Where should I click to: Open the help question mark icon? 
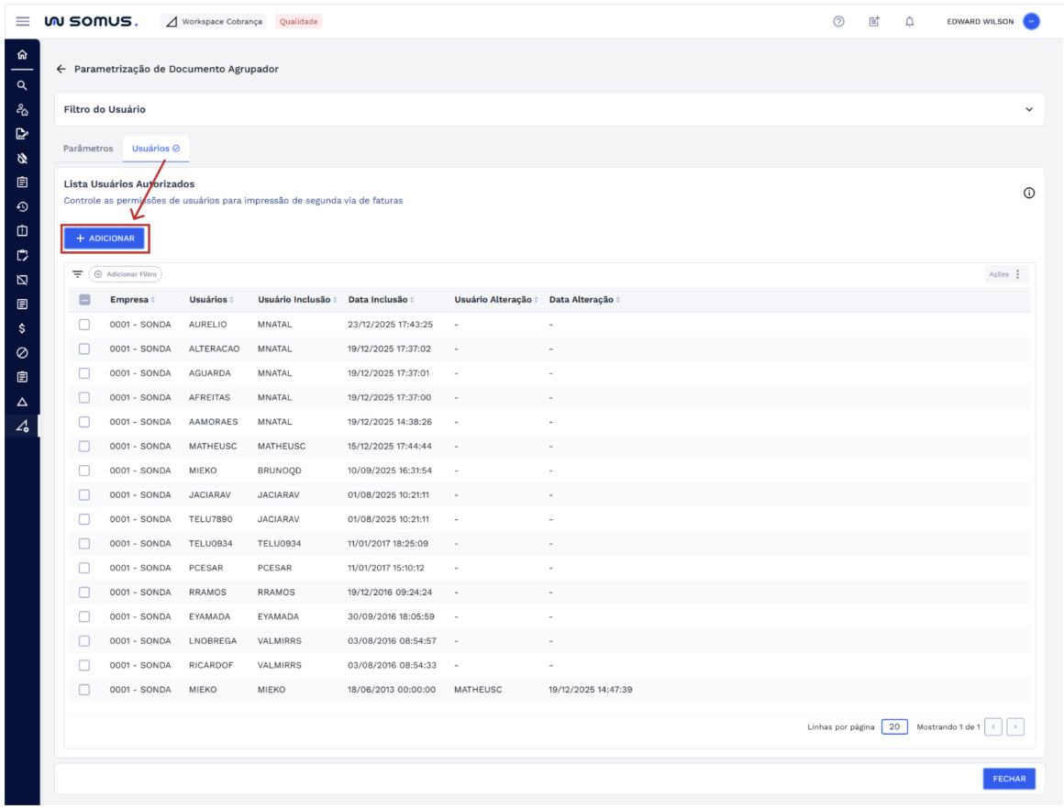(838, 21)
